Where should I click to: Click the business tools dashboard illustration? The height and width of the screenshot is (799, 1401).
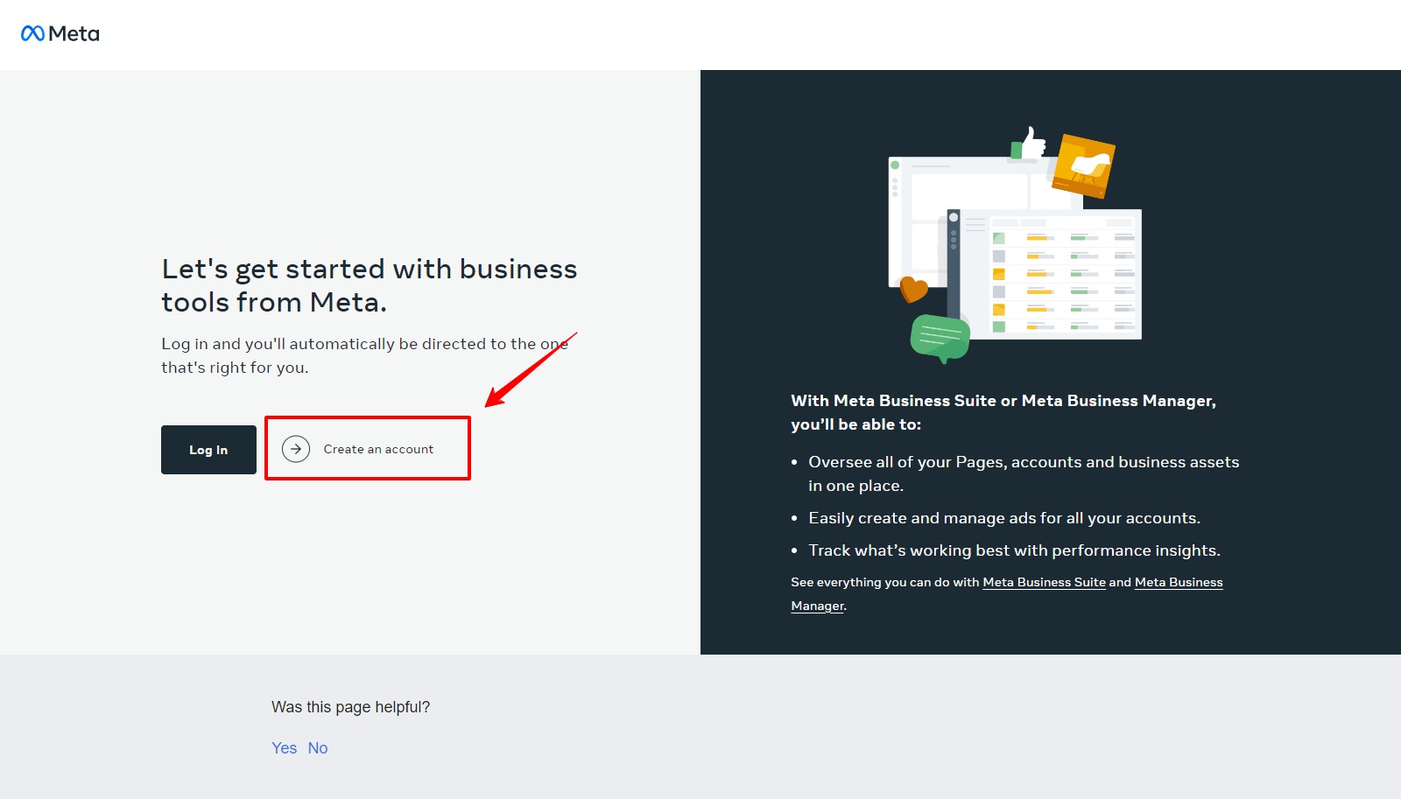[x=1016, y=245]
